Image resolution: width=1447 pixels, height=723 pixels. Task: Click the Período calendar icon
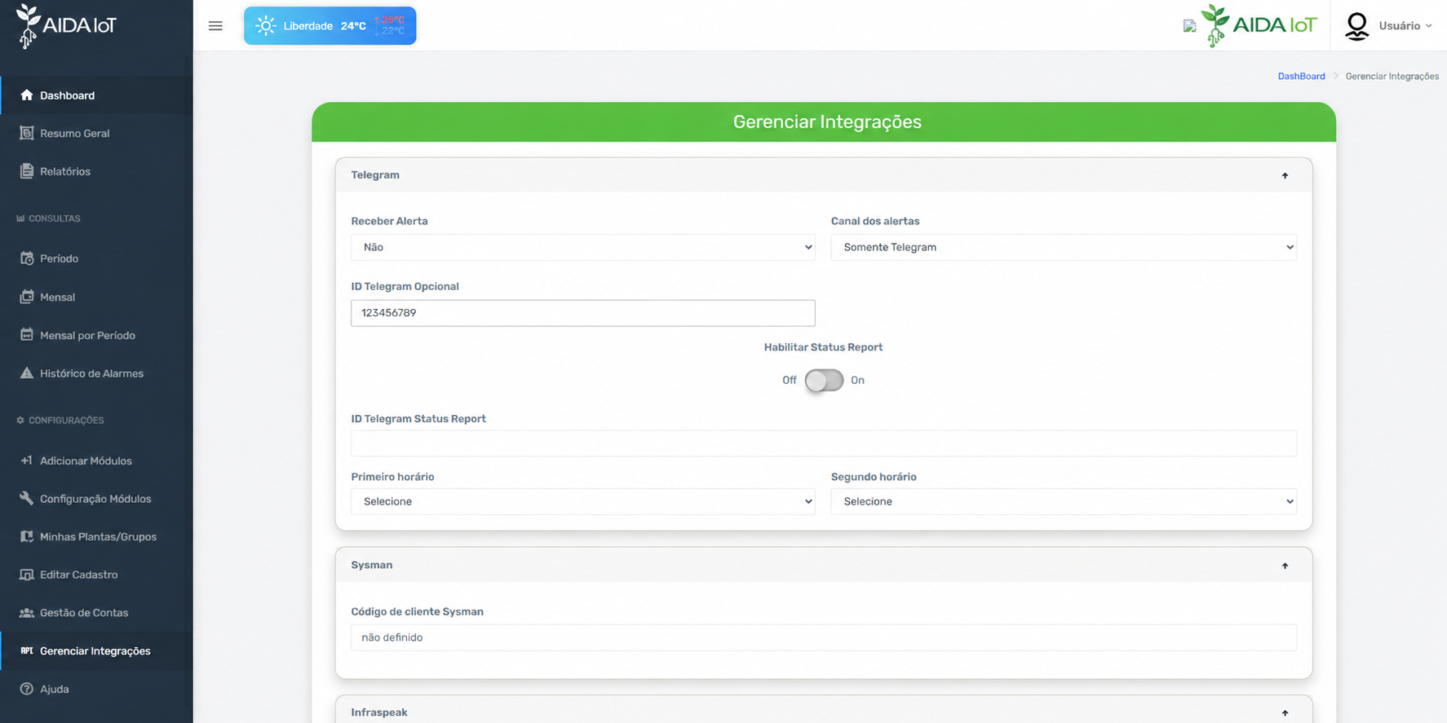click(27, 258)
